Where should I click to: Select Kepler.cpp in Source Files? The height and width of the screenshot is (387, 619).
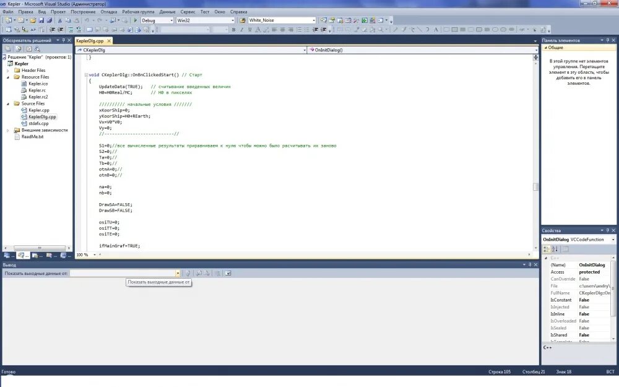pos(38,110)
